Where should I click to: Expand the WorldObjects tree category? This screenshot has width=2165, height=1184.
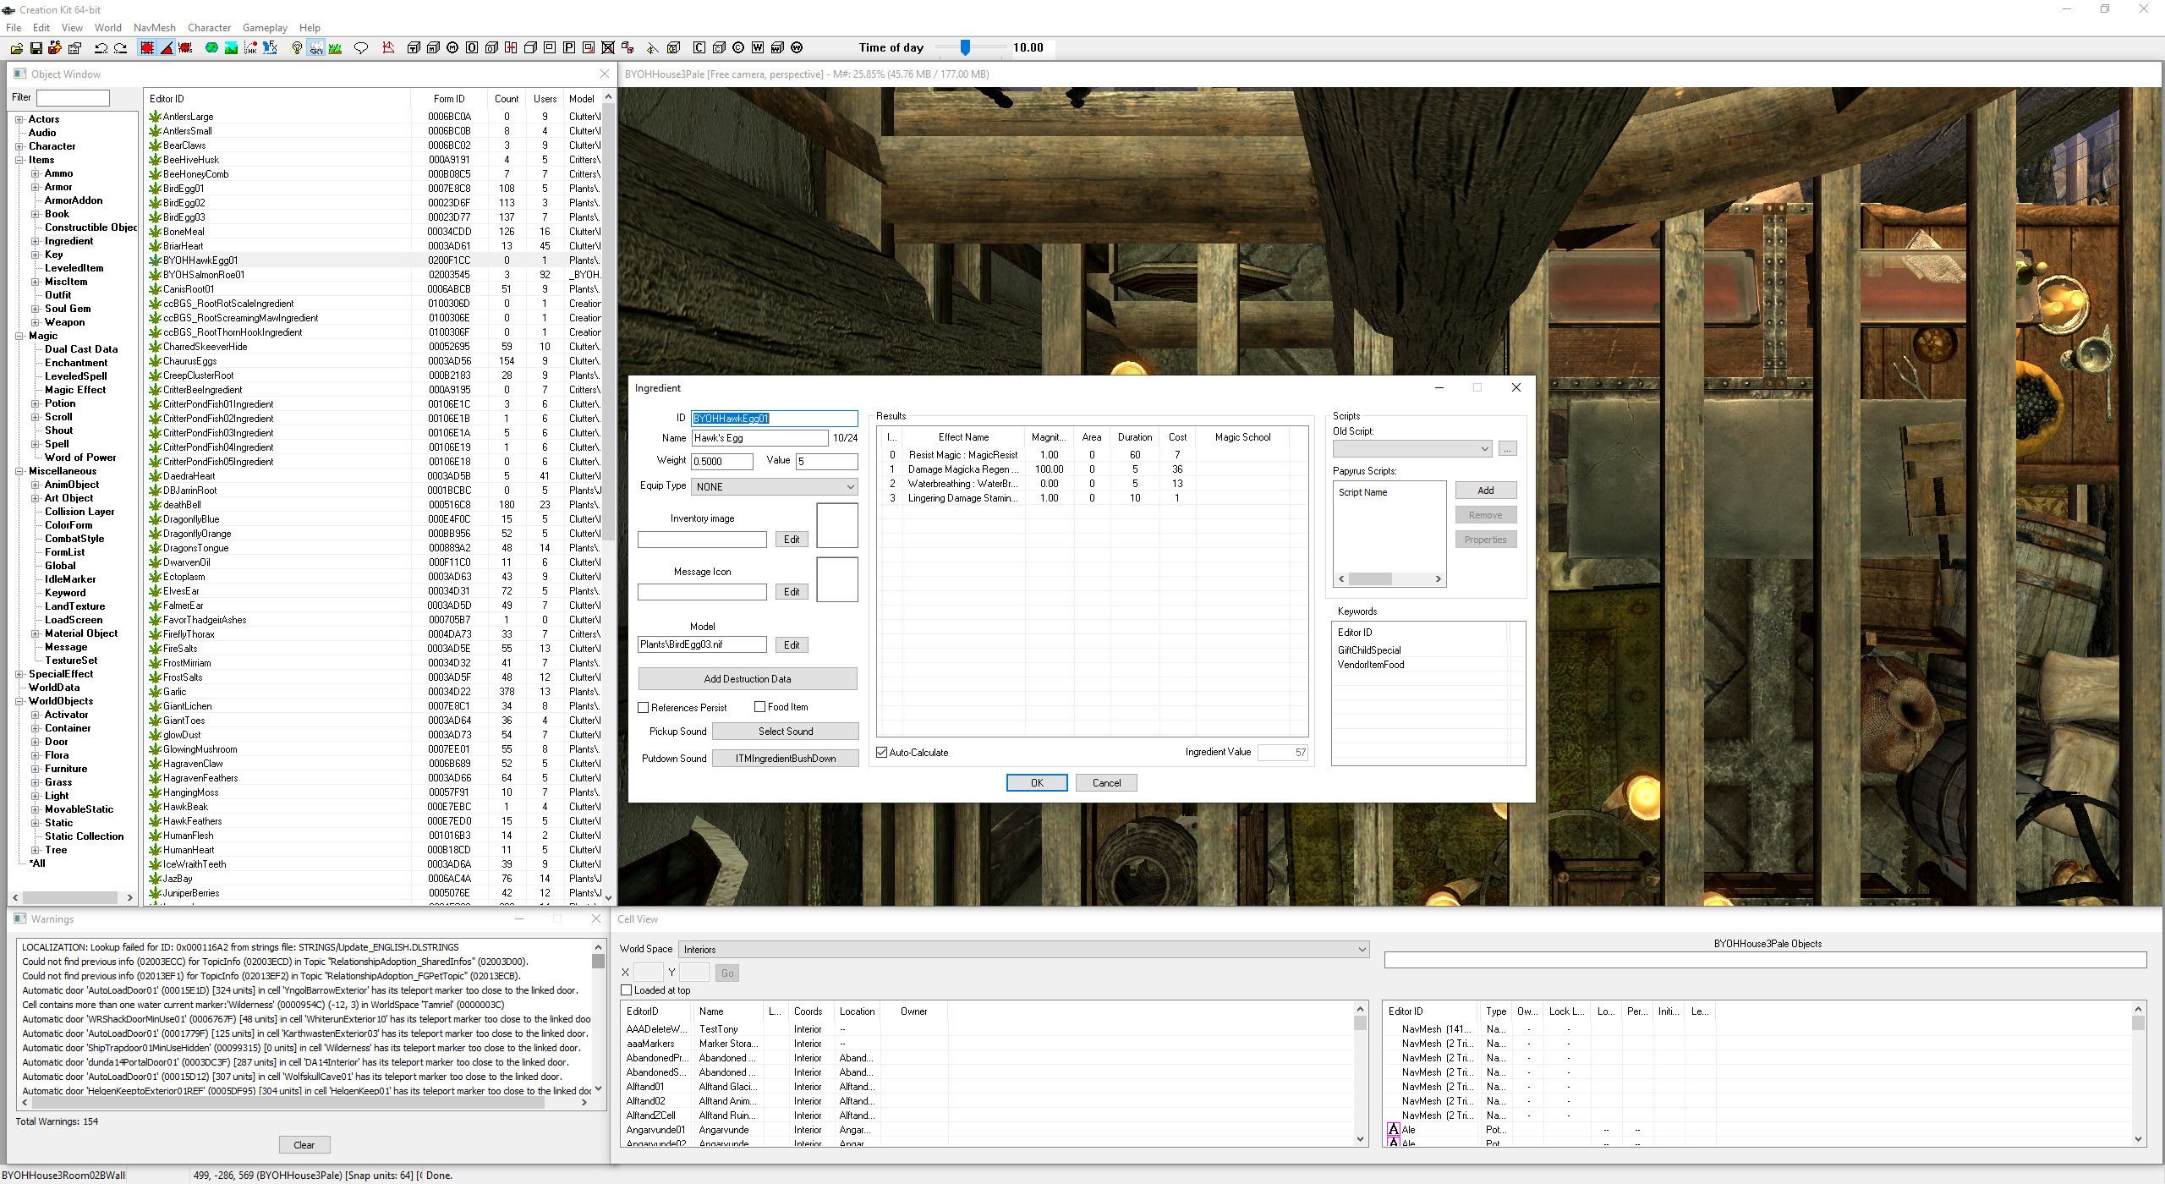tap(19, 701)
